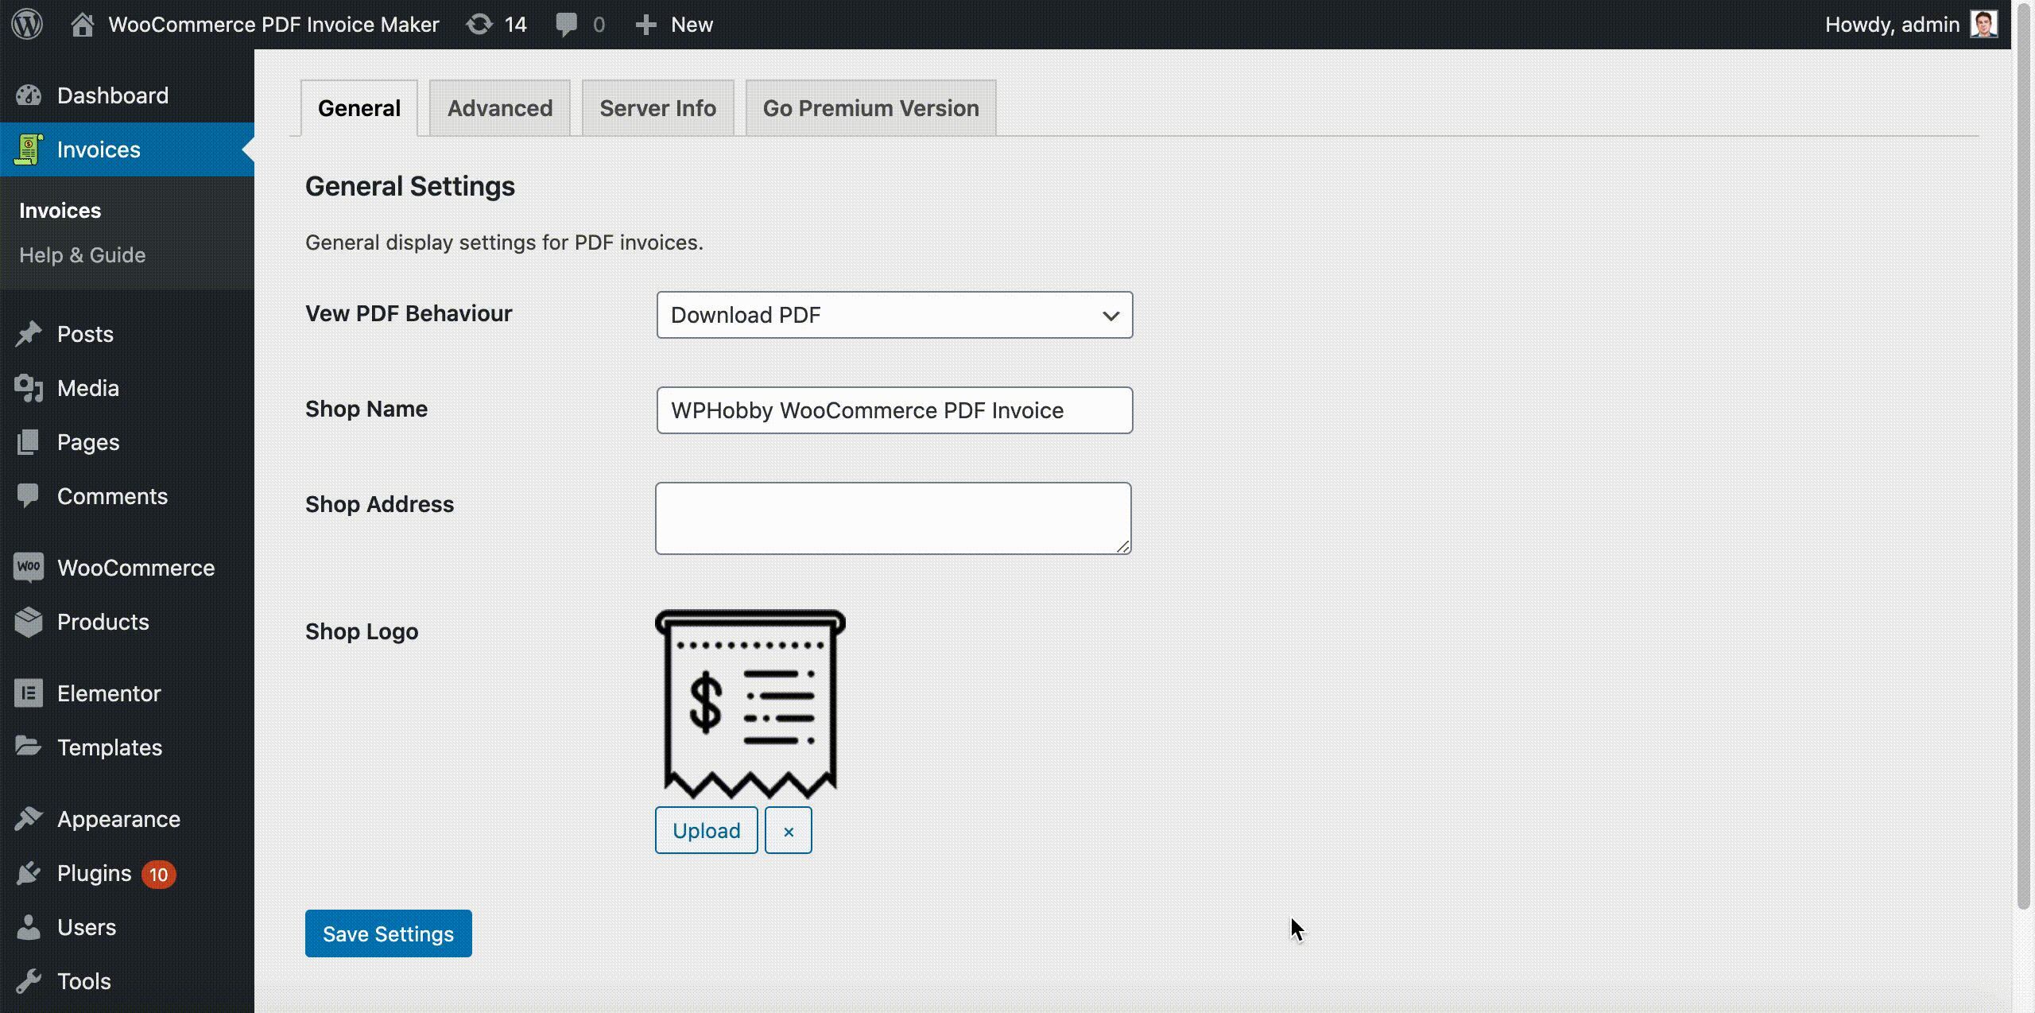Click Save Settings button
The width and height of the screenshot is (2035, 1013).
(388, 933)
